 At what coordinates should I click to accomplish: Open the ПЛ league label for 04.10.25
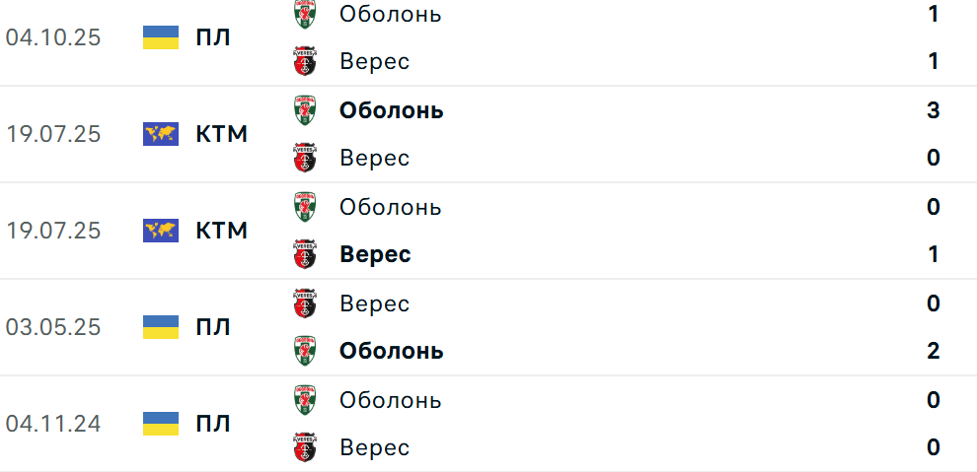[213, 37]
